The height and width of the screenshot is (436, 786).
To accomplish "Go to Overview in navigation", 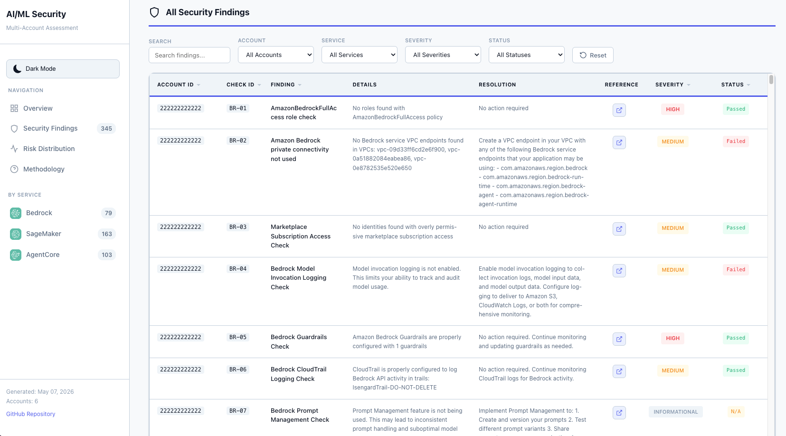I will pos(63,108).
